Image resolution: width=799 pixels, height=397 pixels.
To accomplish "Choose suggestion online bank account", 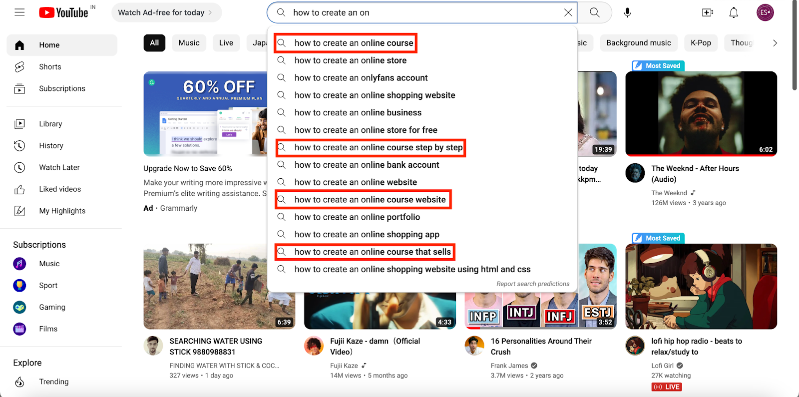I will coord(422,165).
